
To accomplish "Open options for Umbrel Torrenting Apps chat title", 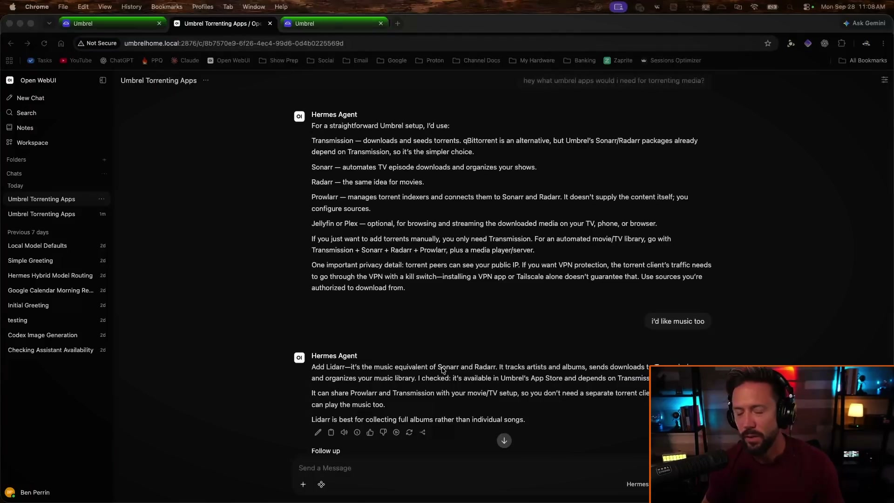I will (x=206, y=80).
